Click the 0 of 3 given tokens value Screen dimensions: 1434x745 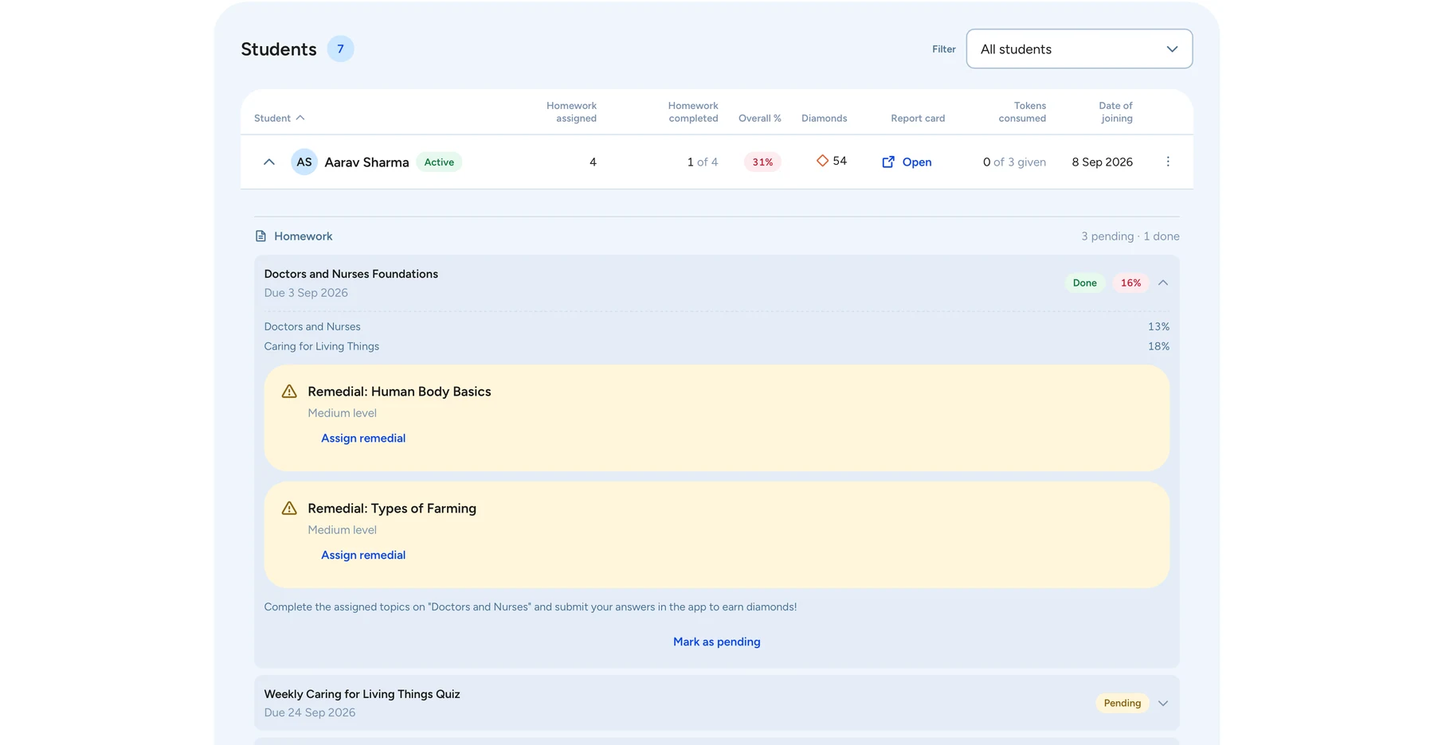coord(1014,162)
